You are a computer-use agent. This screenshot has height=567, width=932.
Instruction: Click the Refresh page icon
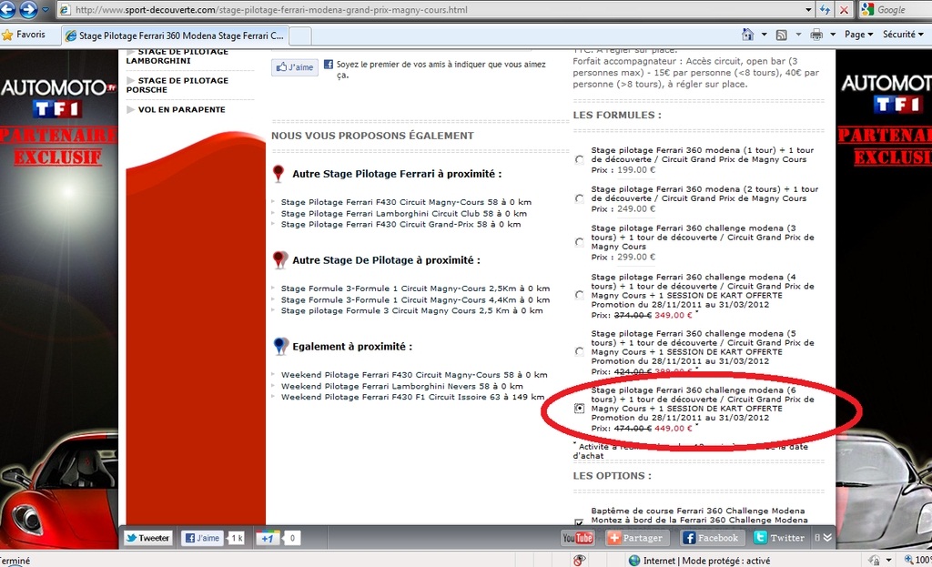point(825,9)
